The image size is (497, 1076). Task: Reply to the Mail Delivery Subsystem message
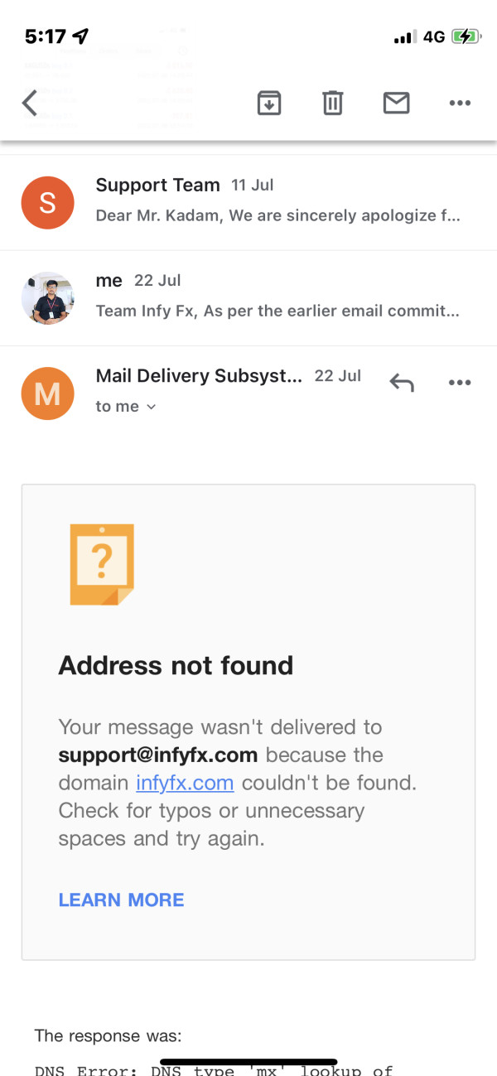click(402, 383)
